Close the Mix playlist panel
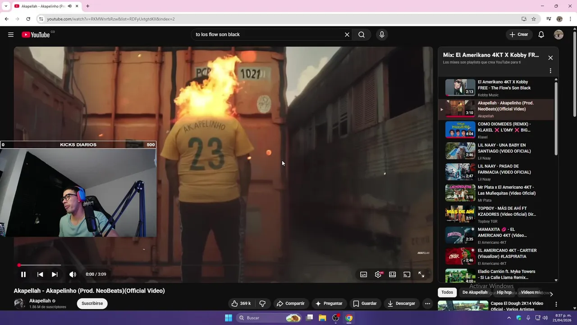Image resolution: width=577 pixels, height=325 pixels. coord(550,58)
